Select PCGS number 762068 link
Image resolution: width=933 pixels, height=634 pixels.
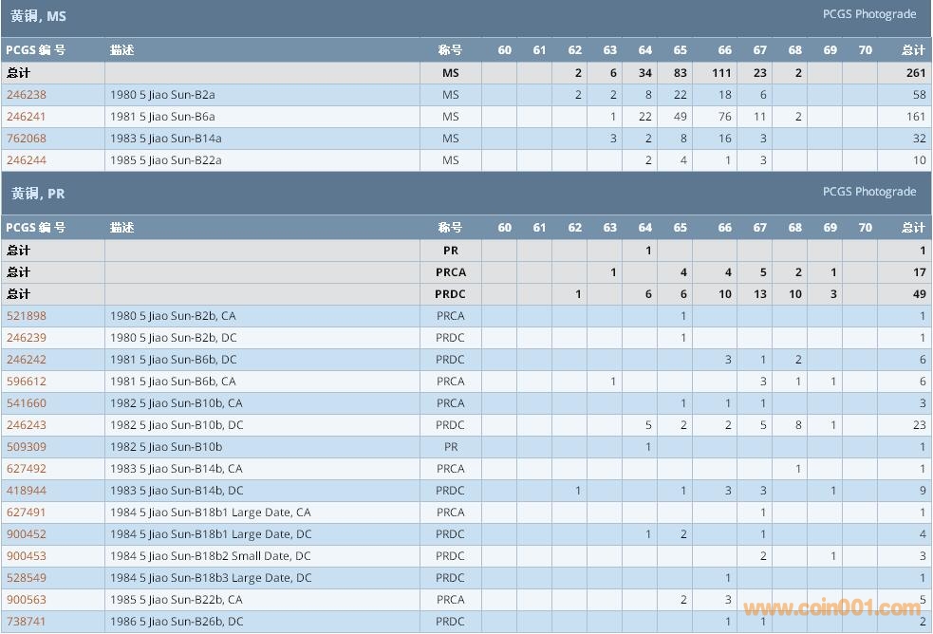27,139
